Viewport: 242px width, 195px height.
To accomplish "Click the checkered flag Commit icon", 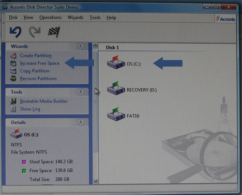I will coord(54,32).
